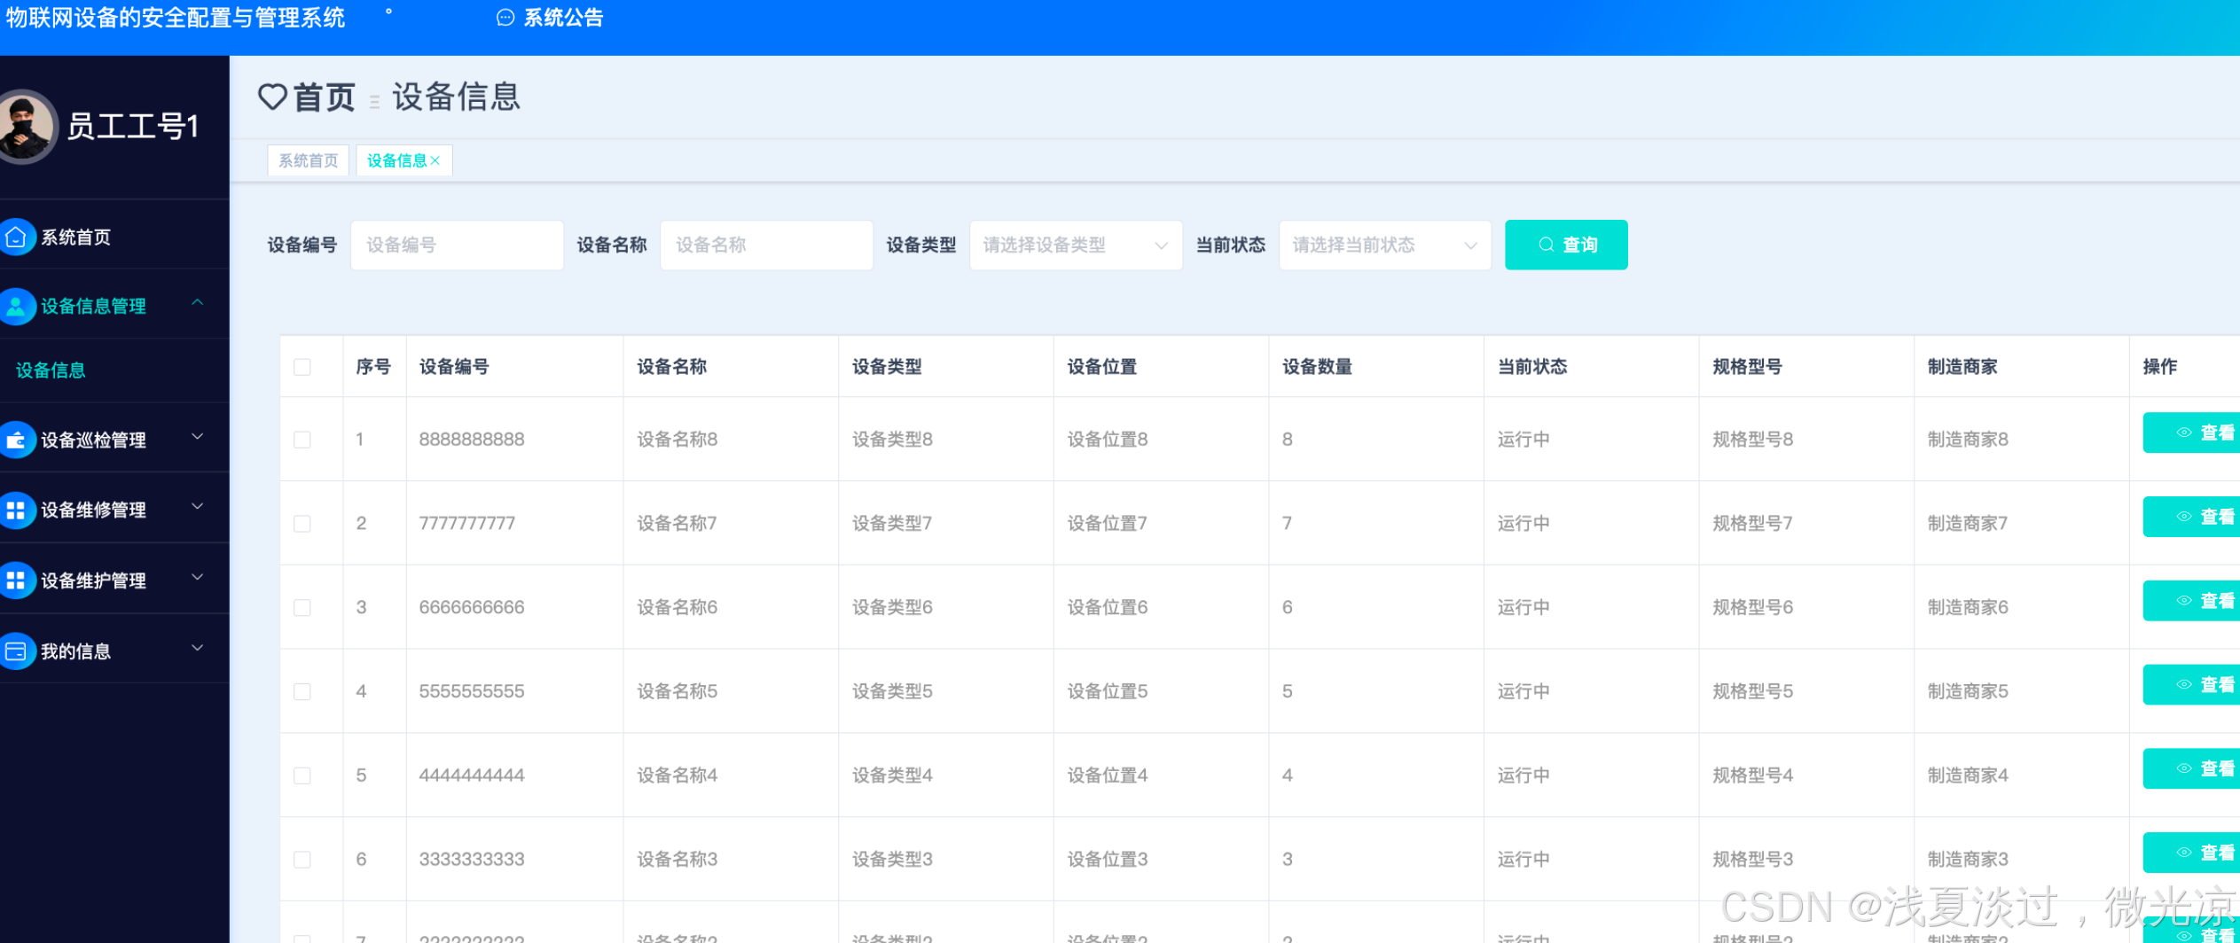The image size is (2240, 943).
Task: Expand the 设备维修管理 menu chevron
Action: coord(197,507)
